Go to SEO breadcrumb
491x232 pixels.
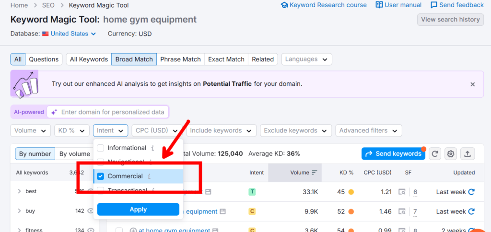pyautogui.click(x=48, y=5)
